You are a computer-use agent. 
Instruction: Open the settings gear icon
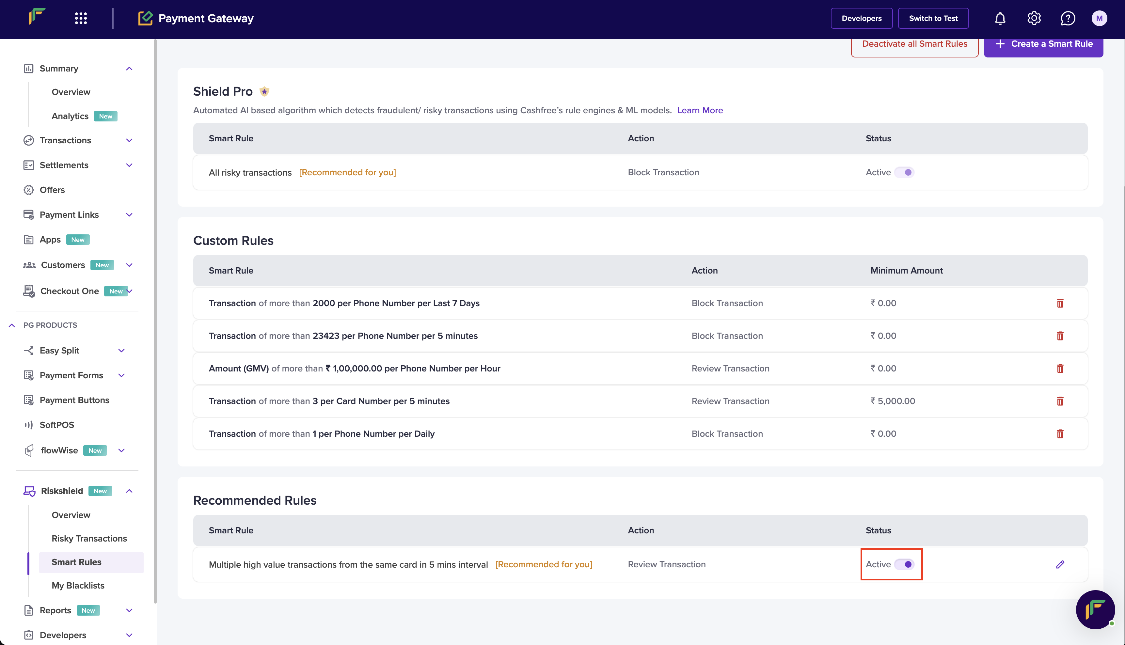(1034, 18)
